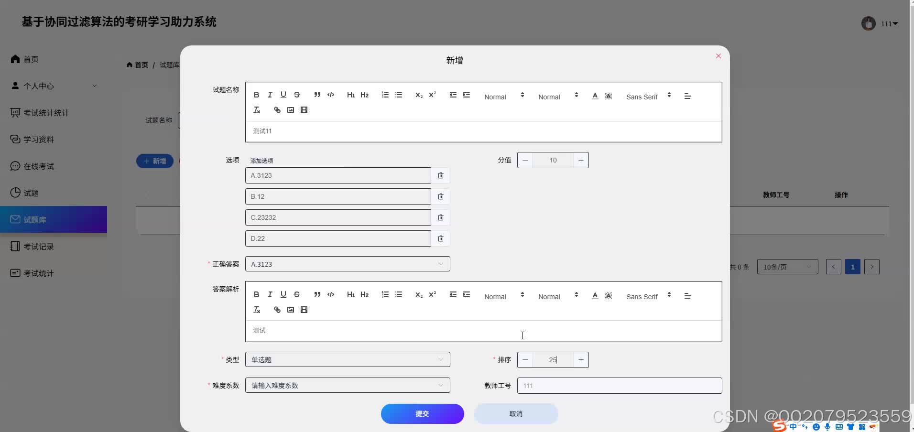914x432 pixels.
Task: Close the 新增 dialog
Action: 718,56
